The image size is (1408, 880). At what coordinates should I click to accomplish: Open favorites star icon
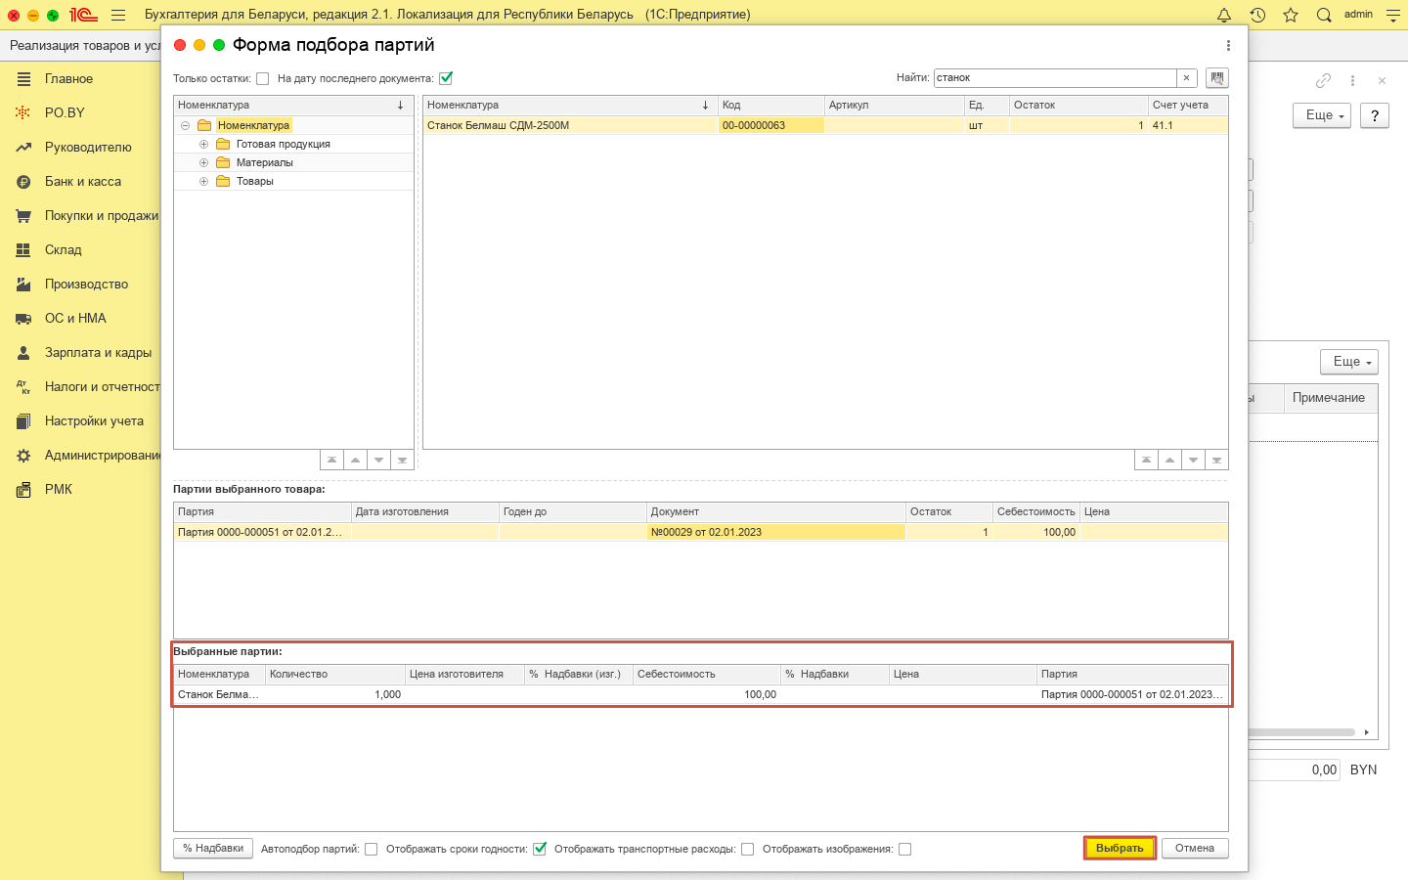click(x=1291, y=15)
